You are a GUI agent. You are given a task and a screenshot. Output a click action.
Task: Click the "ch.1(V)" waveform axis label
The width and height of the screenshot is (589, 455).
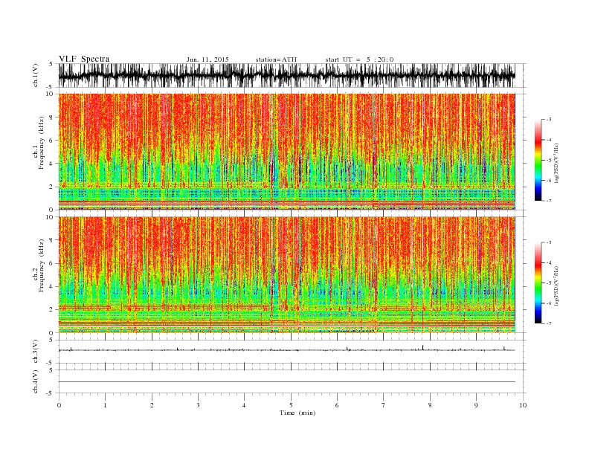(x=35, y=75)
